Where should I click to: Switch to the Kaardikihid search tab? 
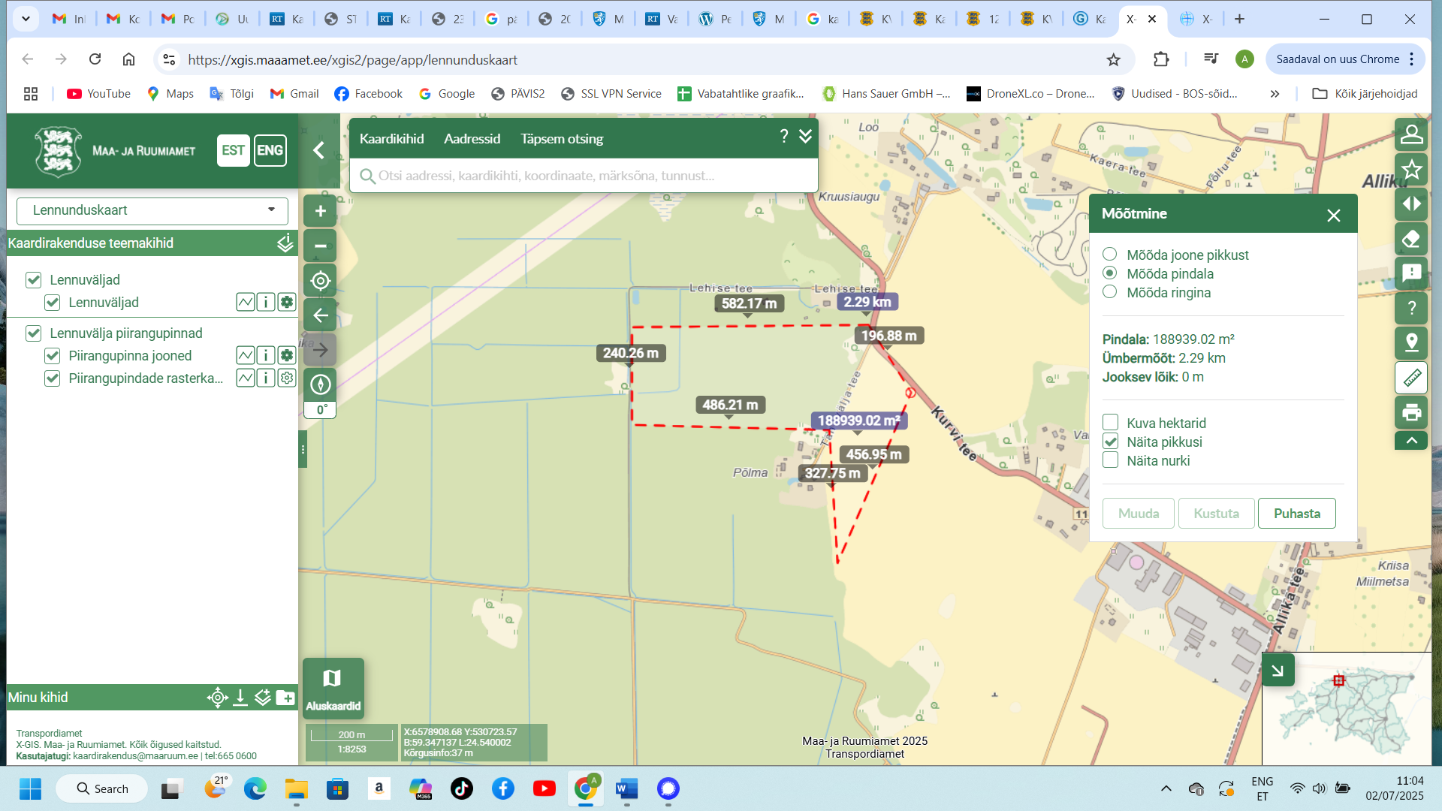coord(391,139)
